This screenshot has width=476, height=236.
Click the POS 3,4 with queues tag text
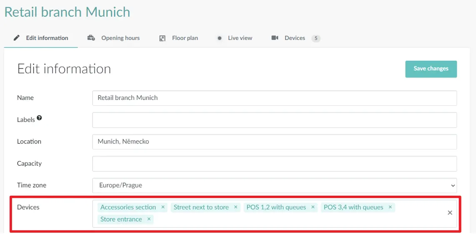coord(354,207)
